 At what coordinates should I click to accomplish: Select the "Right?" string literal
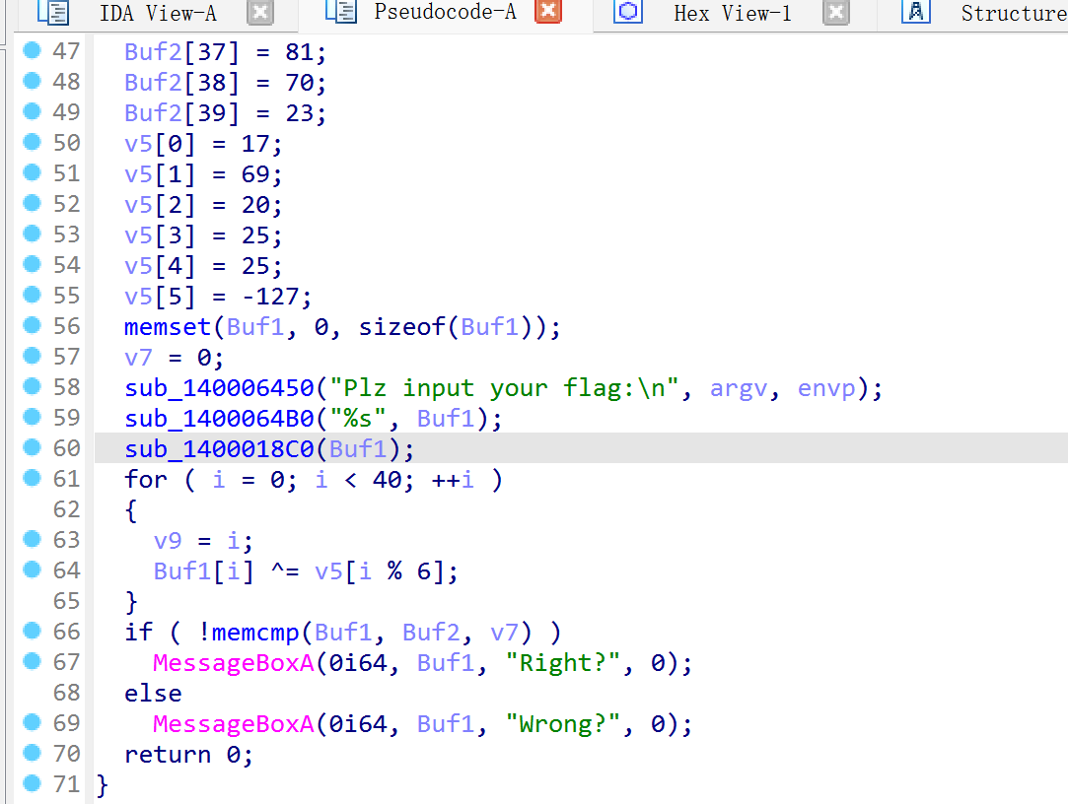tap(563, 663)
